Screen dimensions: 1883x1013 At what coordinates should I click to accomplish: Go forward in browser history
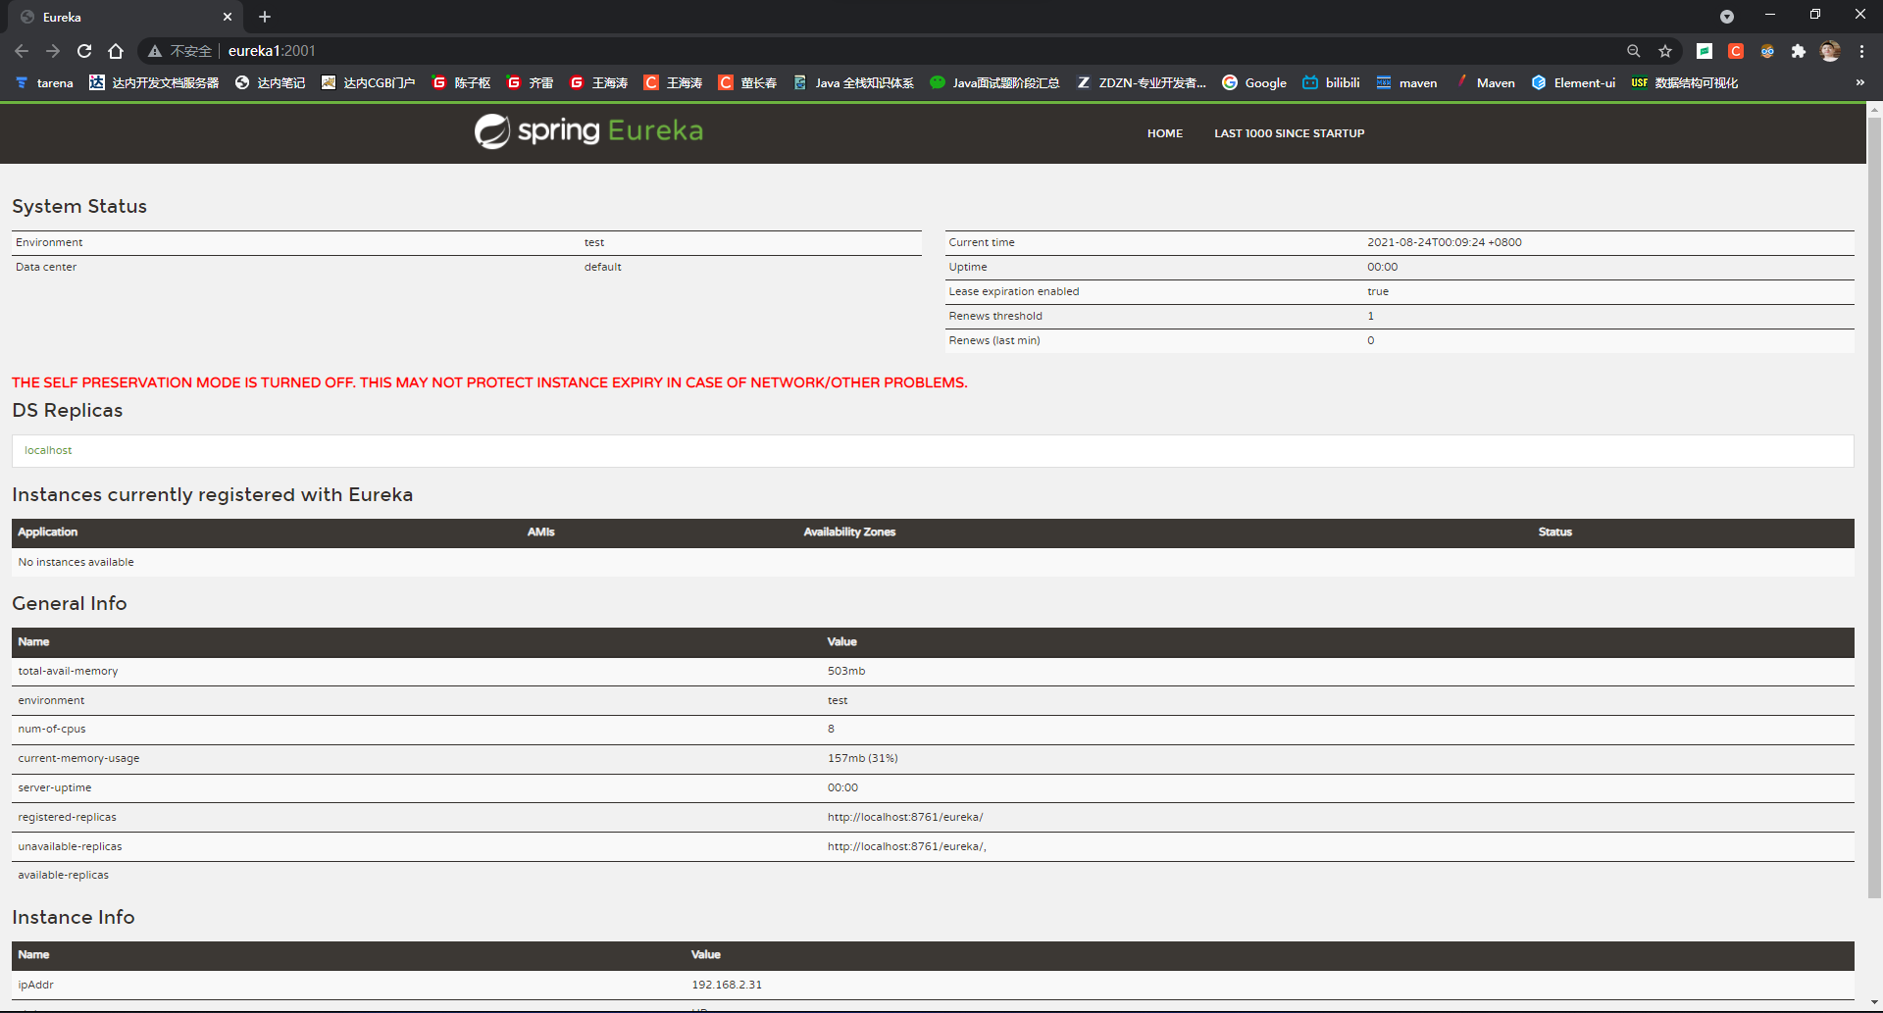53,51
